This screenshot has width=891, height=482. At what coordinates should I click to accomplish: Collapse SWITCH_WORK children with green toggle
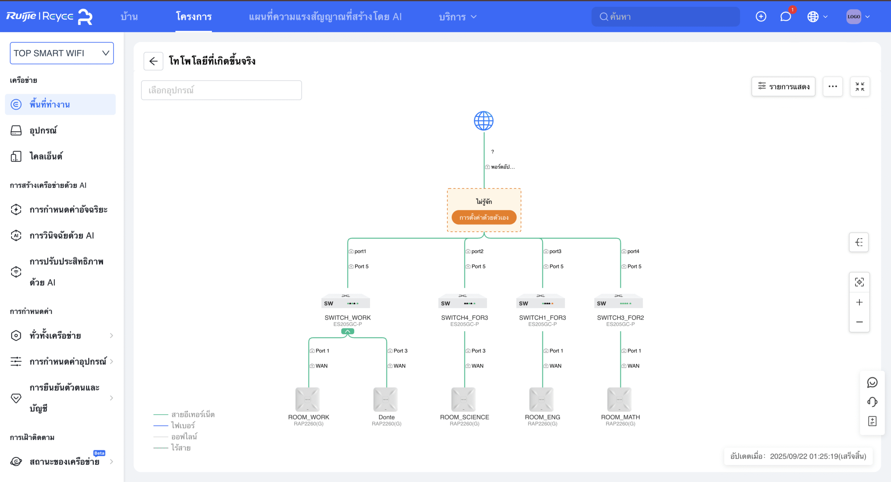(347, 332)
